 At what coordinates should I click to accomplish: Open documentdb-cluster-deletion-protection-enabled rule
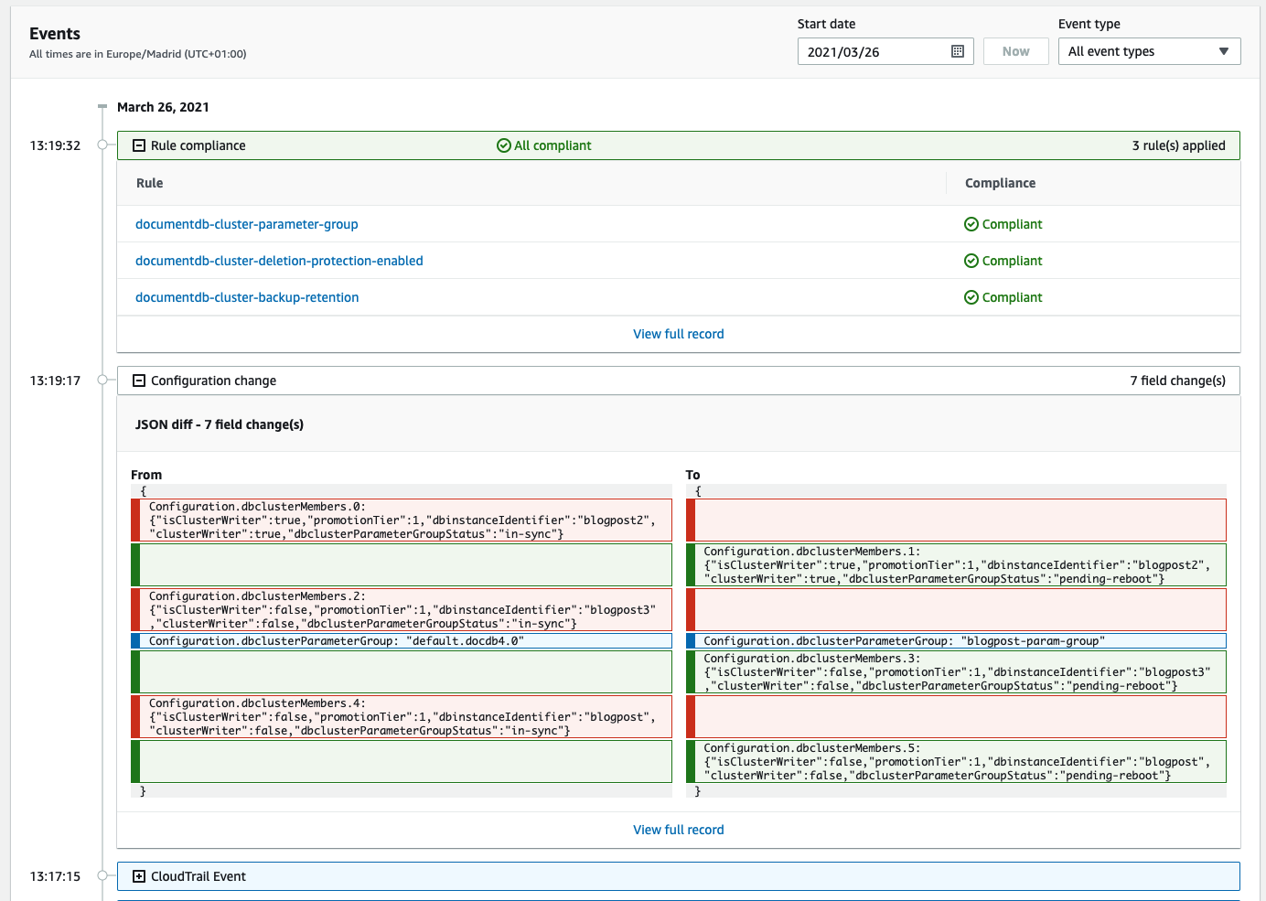279,261
